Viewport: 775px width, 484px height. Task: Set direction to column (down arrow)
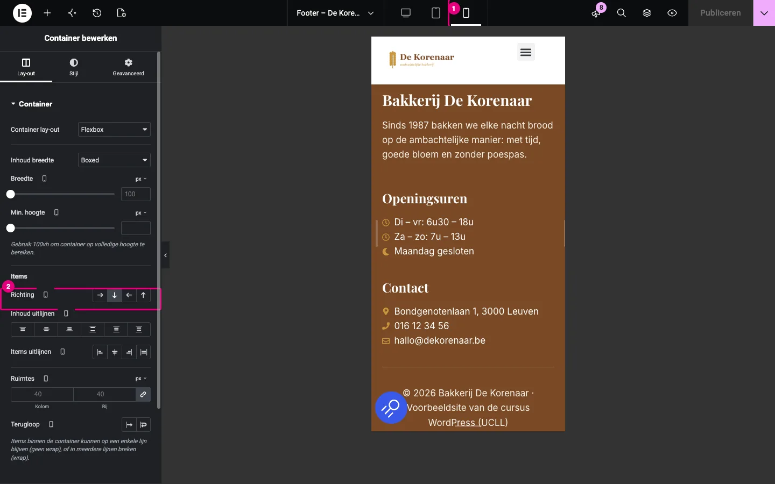[x=115, y=295]
